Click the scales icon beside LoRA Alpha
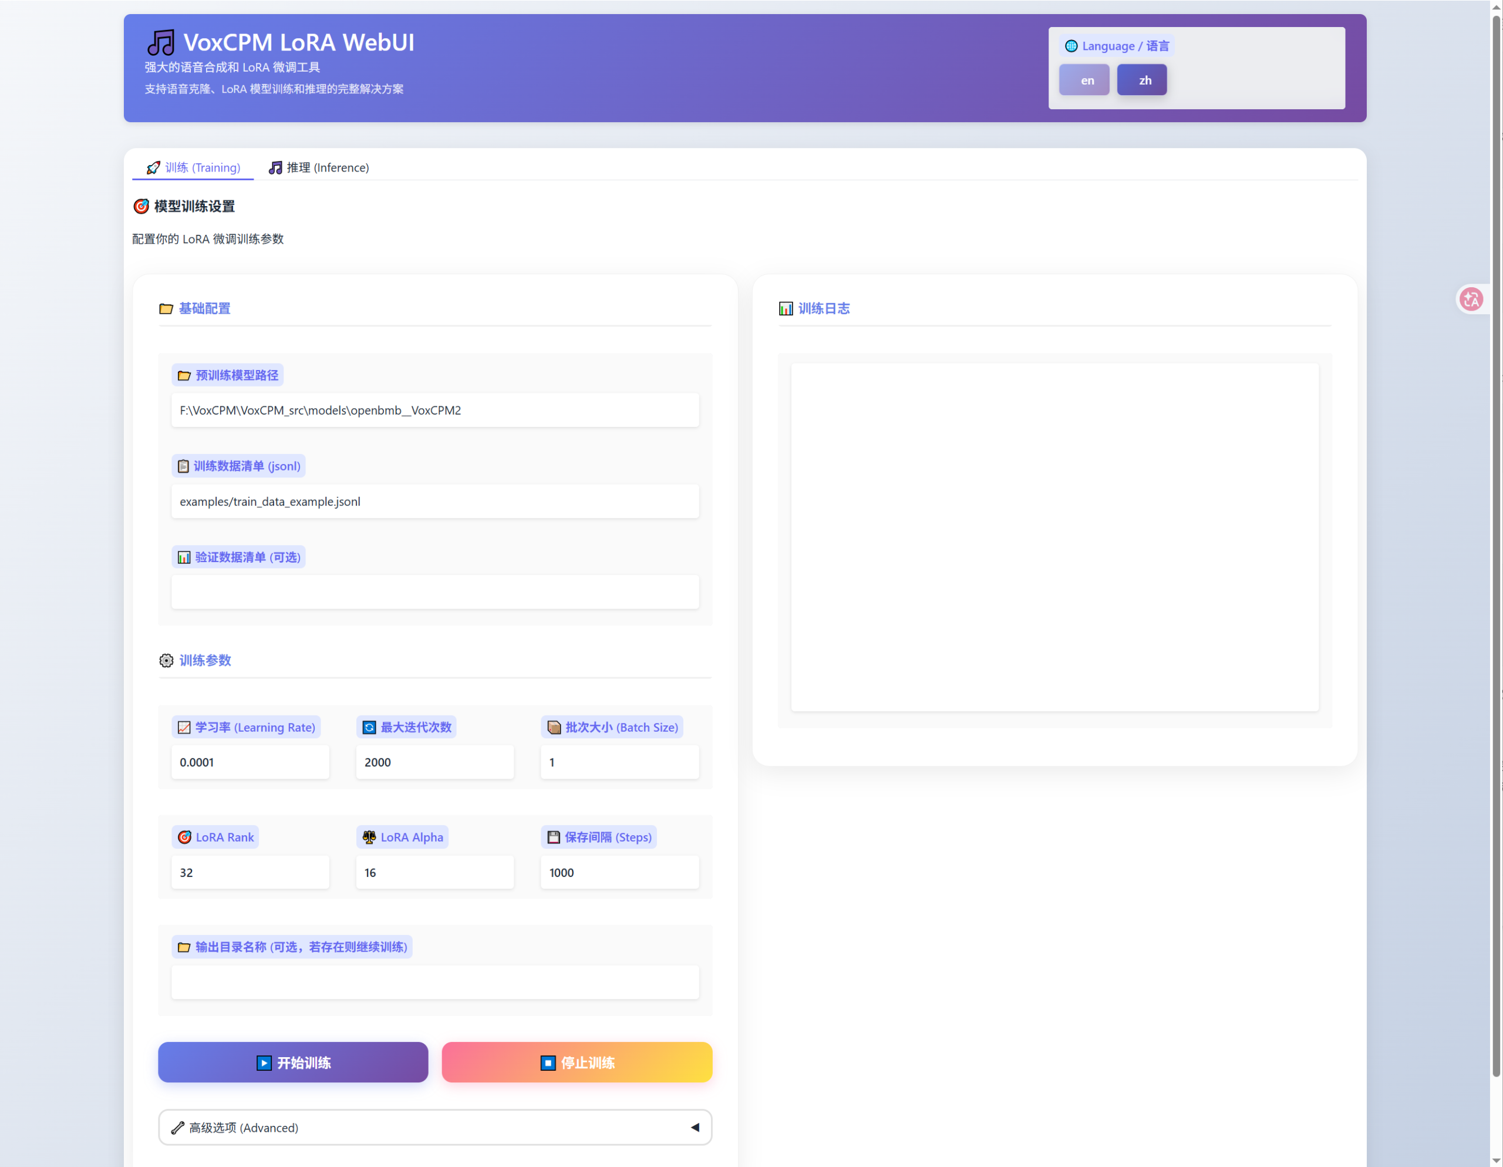This screenshot has width=1503, height=1167. tap(369, 837)
